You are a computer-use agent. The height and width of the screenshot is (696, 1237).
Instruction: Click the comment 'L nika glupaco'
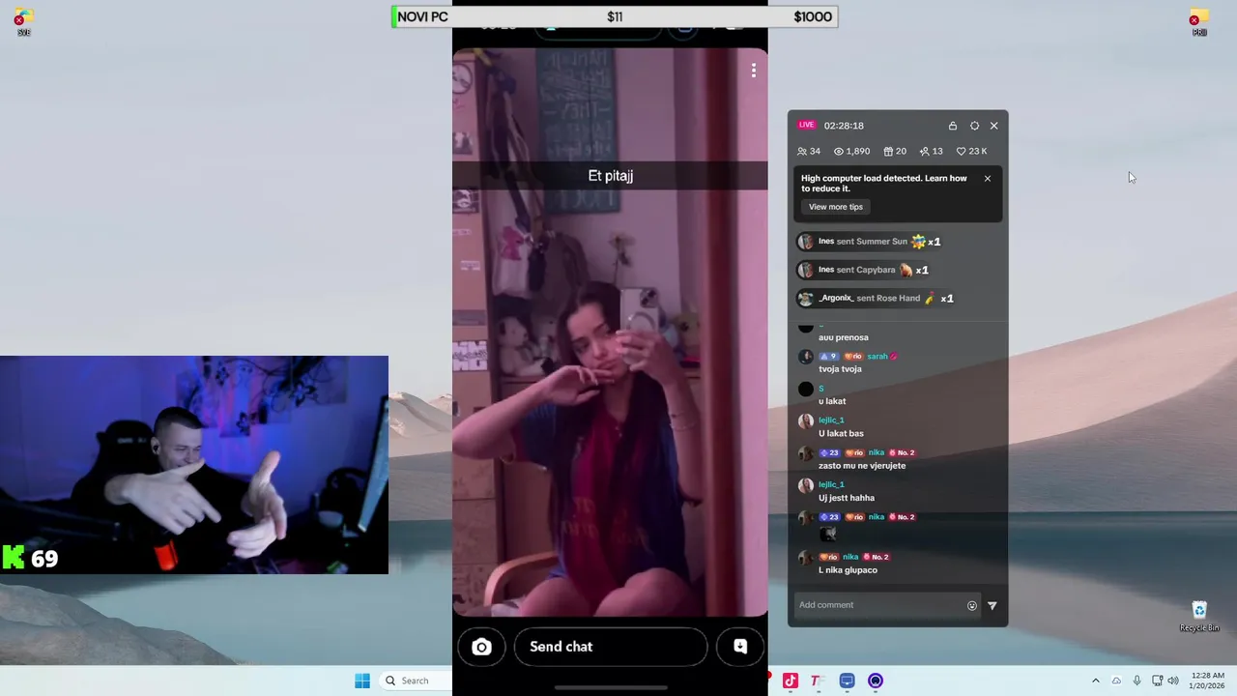point(848,570)
